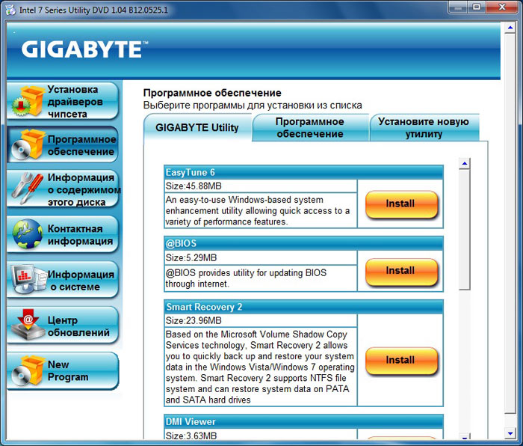Open Контактная информация section

[63, 234]
